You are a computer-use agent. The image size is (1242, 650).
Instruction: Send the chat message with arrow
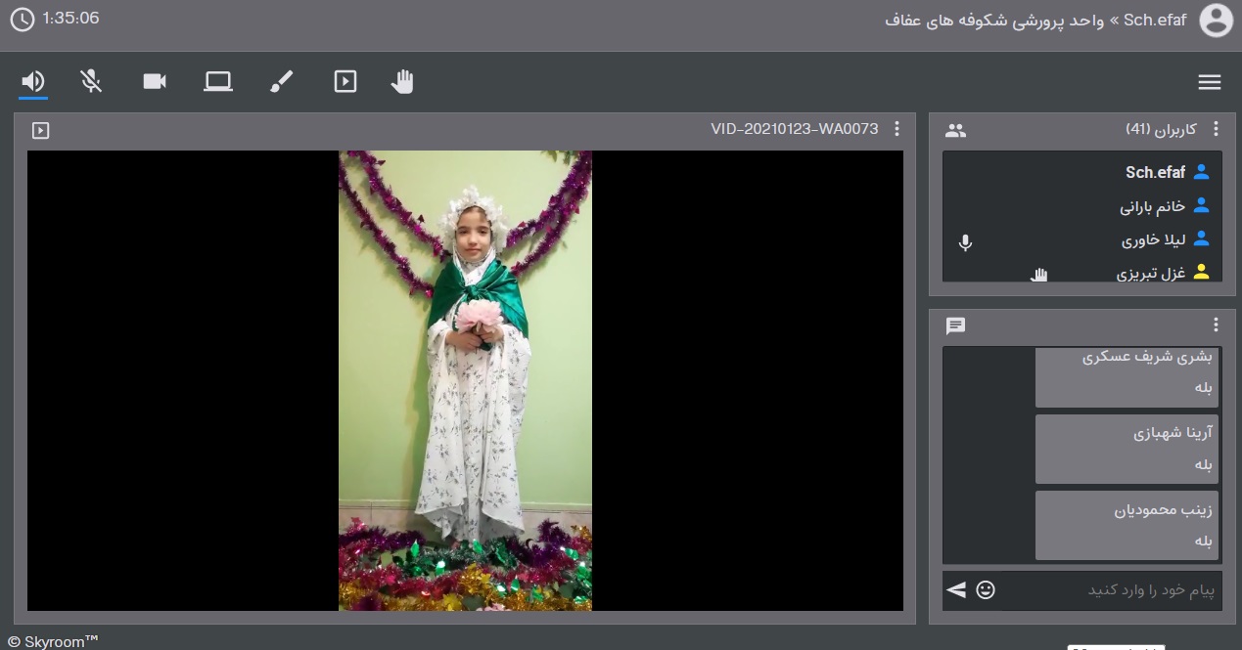click(956, 589)
